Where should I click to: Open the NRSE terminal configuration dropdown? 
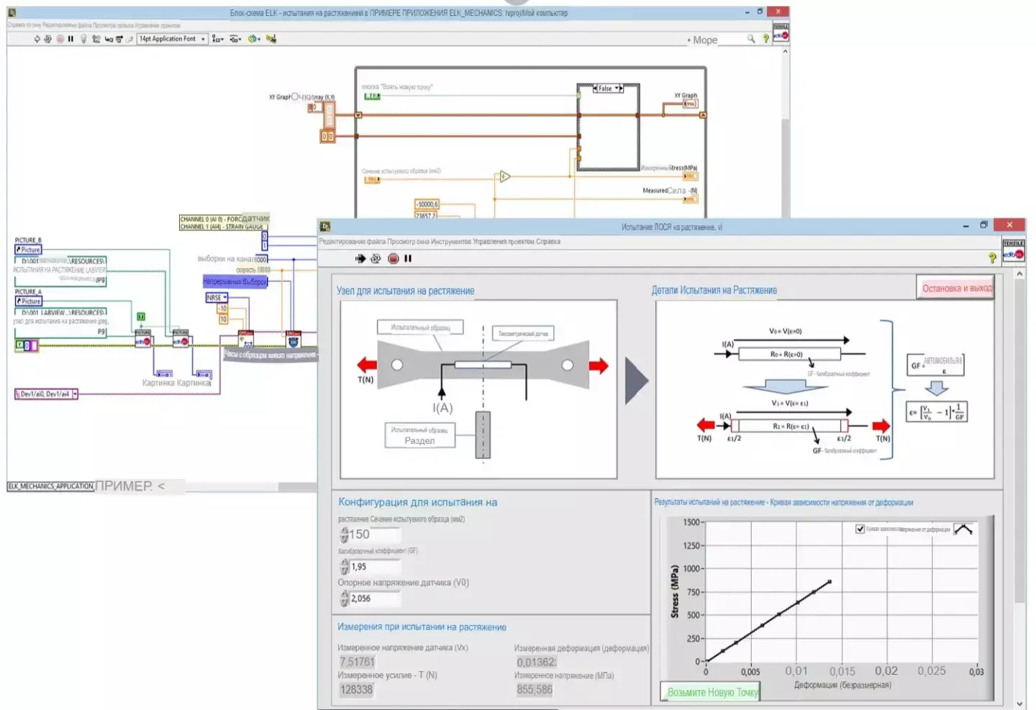click(x=225, y=297)
